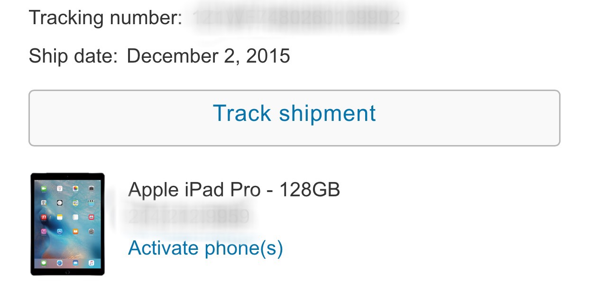Click the Track shipment button
The height and width of the screenshot is (284, 589).
[x=294, y=118]
